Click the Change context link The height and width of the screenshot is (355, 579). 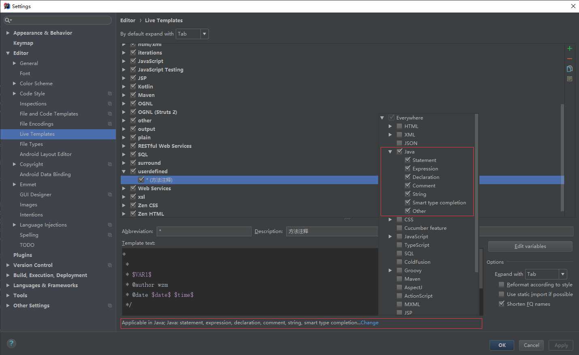pos(369,323)
